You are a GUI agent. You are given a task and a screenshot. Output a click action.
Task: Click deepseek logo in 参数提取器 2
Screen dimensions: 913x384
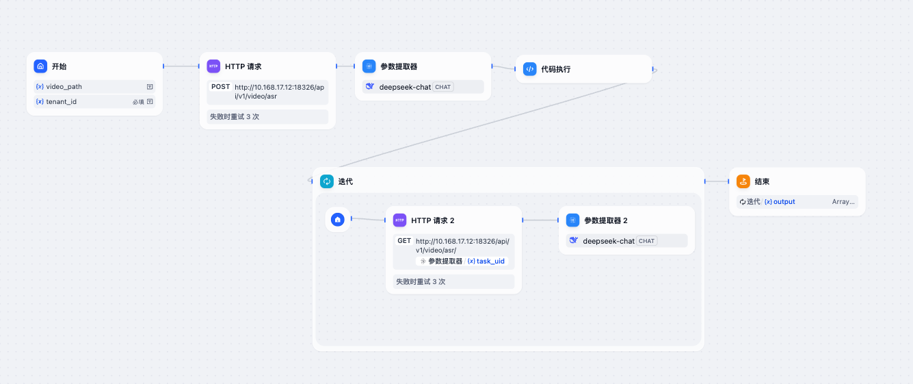point(574,241)
